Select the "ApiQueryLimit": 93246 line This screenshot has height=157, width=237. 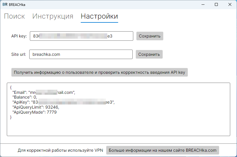click(x=36, y=107)
